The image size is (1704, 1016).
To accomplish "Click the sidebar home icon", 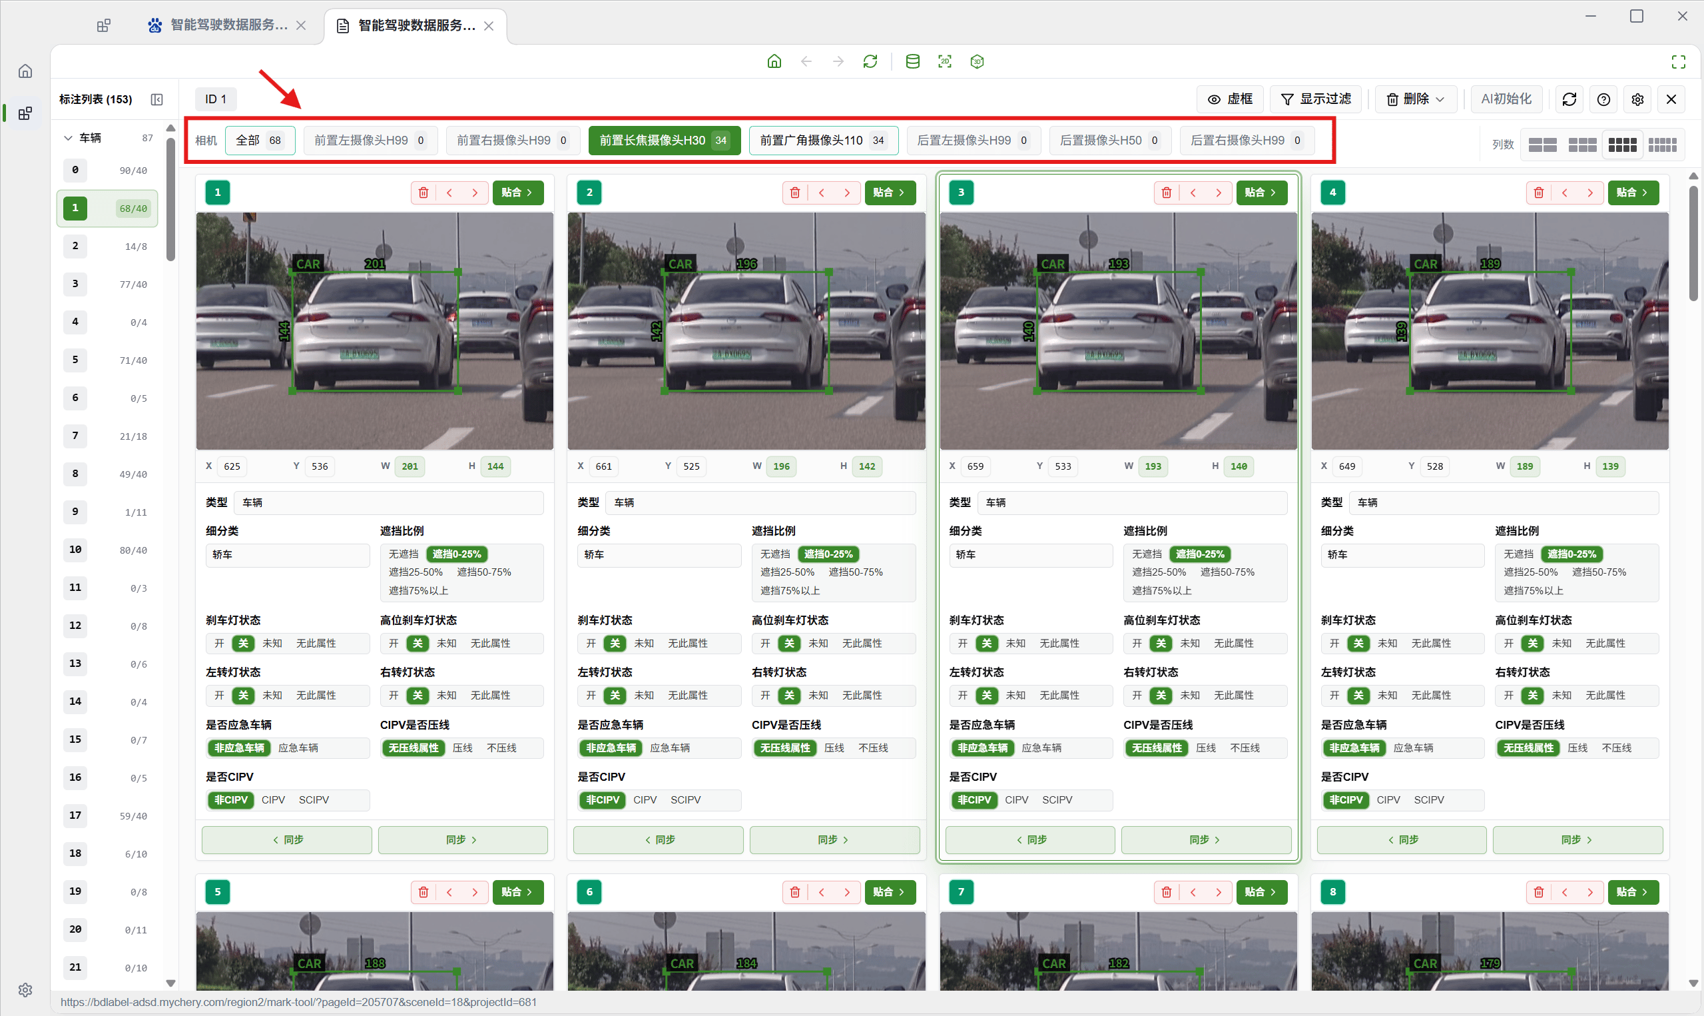I will (25, 71).
